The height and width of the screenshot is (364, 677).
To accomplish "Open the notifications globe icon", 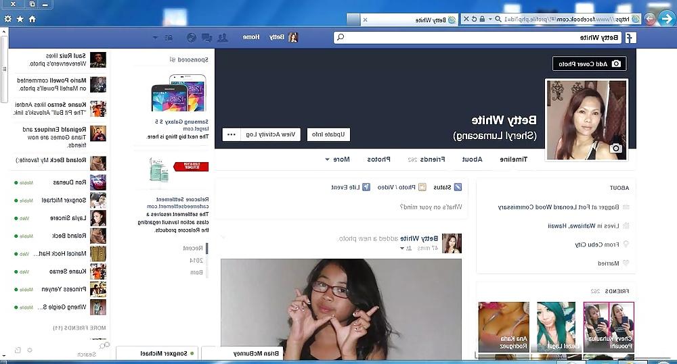I will 192,37.
